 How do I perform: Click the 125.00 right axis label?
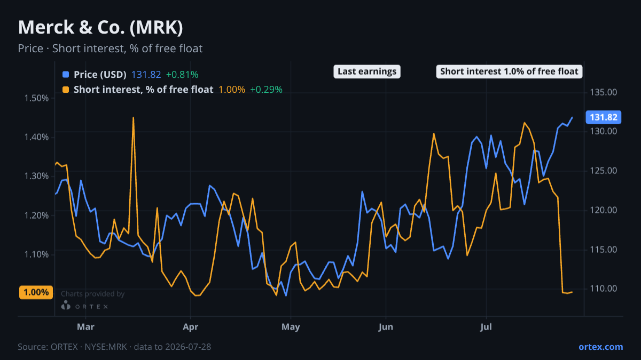click(604, 171)
